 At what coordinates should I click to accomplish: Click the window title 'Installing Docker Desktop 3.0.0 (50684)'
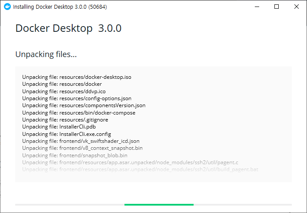pyautogui.click(x=60, y=7)
